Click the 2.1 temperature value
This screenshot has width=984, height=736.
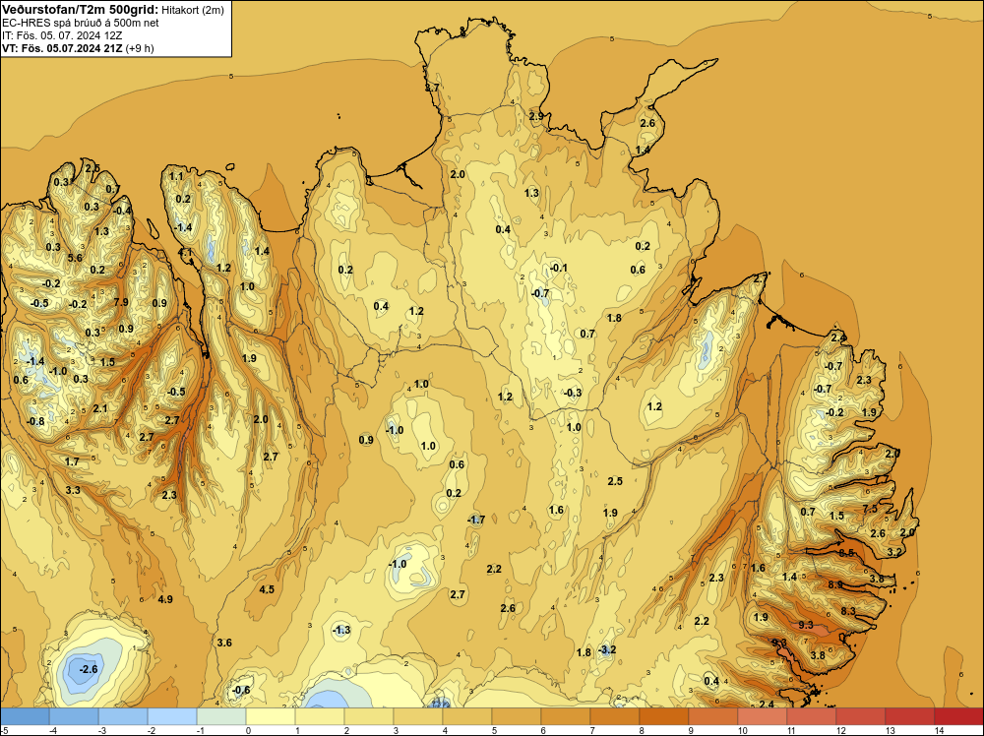[x=100, y=409]
